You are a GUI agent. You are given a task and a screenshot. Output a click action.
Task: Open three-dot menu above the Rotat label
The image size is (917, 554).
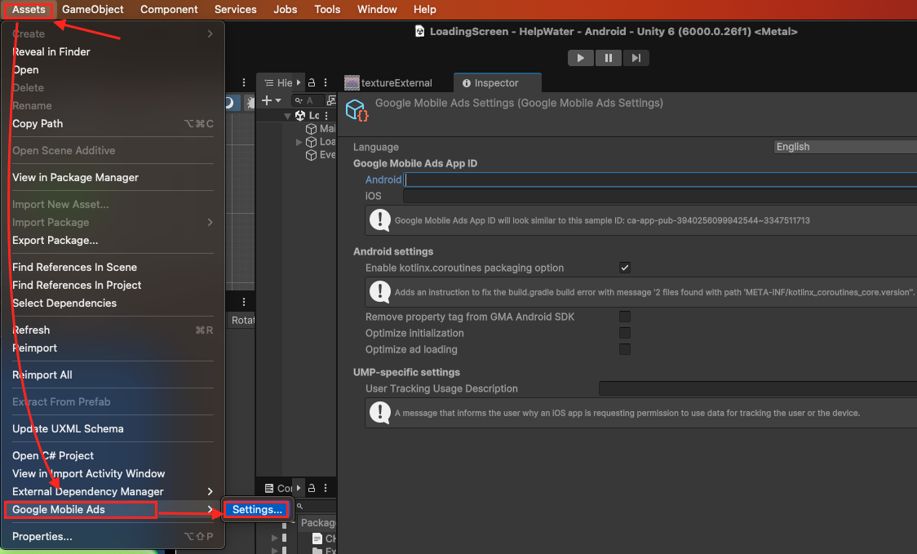(244, 302)
